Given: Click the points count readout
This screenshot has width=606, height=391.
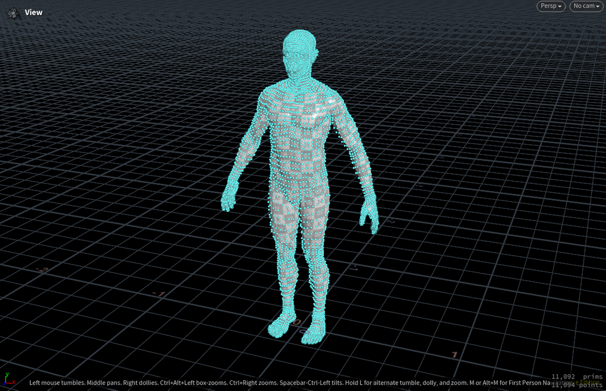Looking at the screenshot, I should coord(576,385).
